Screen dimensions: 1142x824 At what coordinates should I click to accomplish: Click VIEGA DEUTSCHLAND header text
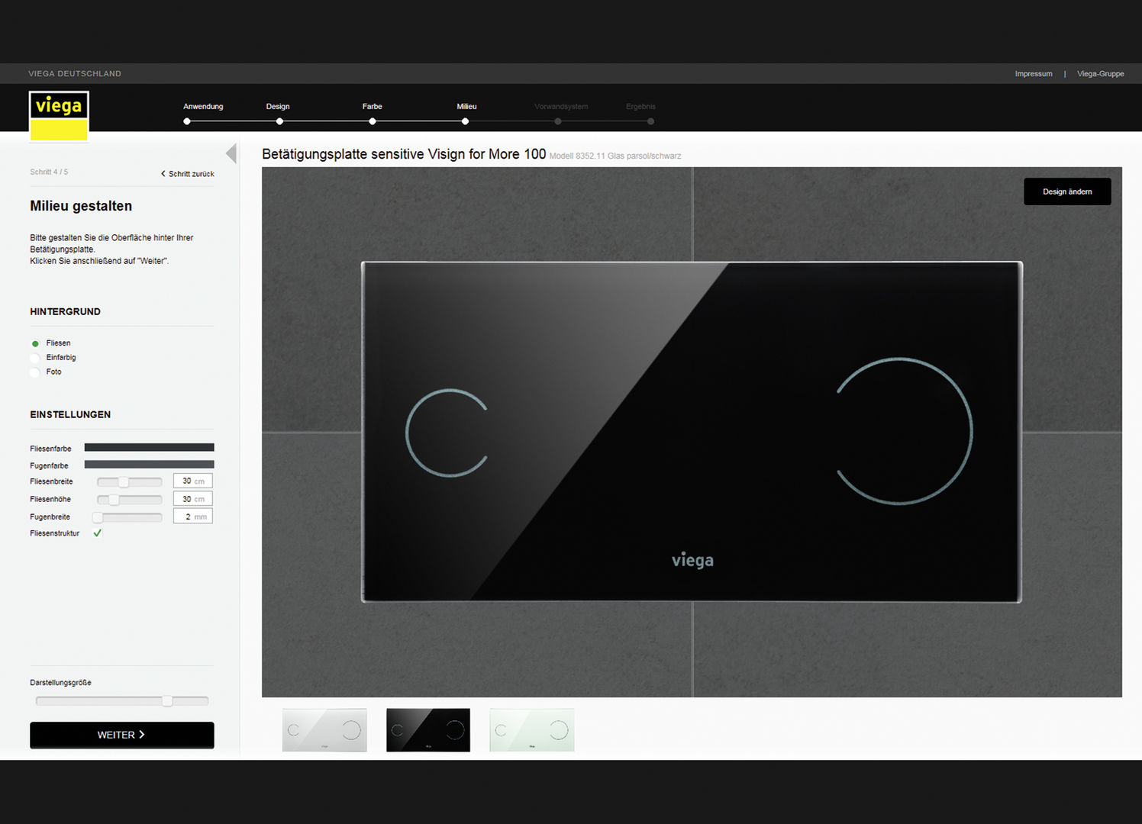[x=75, y=74]
